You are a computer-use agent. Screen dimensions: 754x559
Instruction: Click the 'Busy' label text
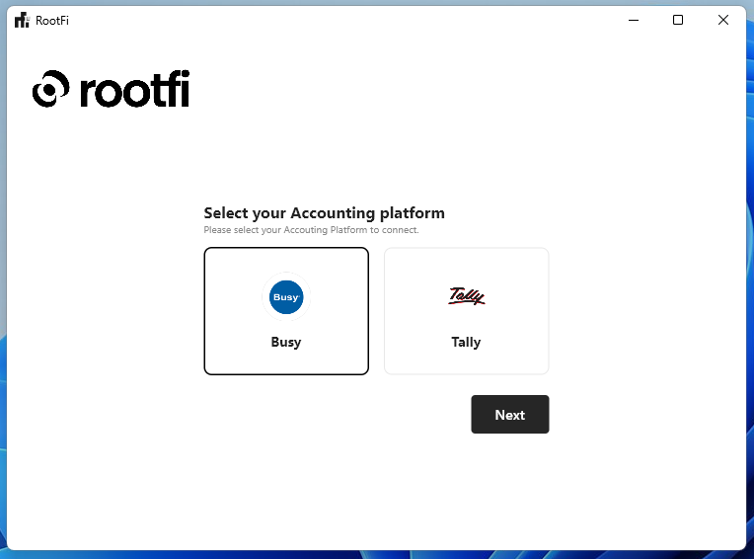tap(286, 342)
